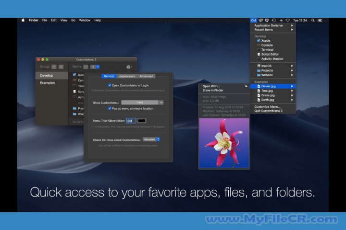The width and height of the screenshot is (346, 230).
Task: Expand Application Switcher submenu
Action: [273, 25]
